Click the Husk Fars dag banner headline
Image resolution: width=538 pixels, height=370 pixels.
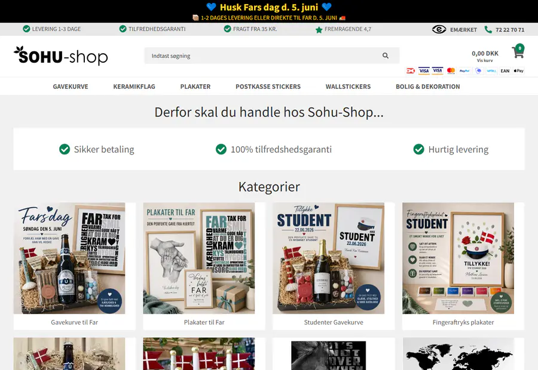tap(269, 7)
